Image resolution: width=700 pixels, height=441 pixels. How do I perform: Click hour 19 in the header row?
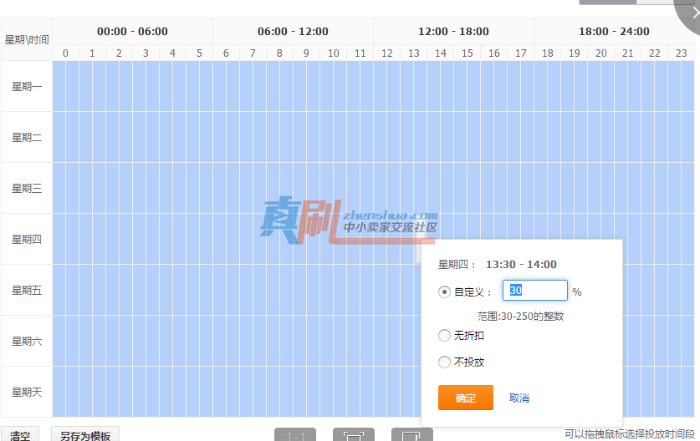[x=575, y=53]
